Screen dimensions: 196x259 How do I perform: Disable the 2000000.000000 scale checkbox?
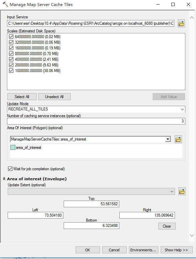coord(11,65)
